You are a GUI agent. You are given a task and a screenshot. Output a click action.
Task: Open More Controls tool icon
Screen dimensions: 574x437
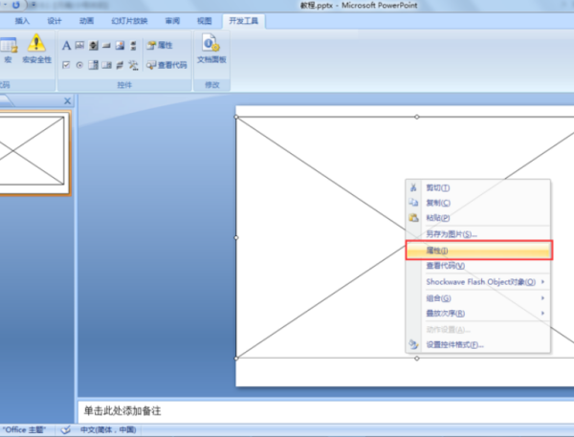coord(133,65)
